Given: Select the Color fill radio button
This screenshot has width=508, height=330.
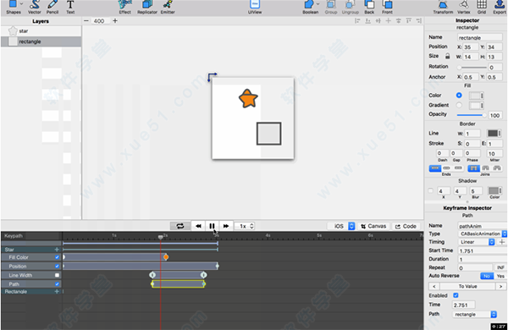Looking at the screenshot, I should 459,96.
